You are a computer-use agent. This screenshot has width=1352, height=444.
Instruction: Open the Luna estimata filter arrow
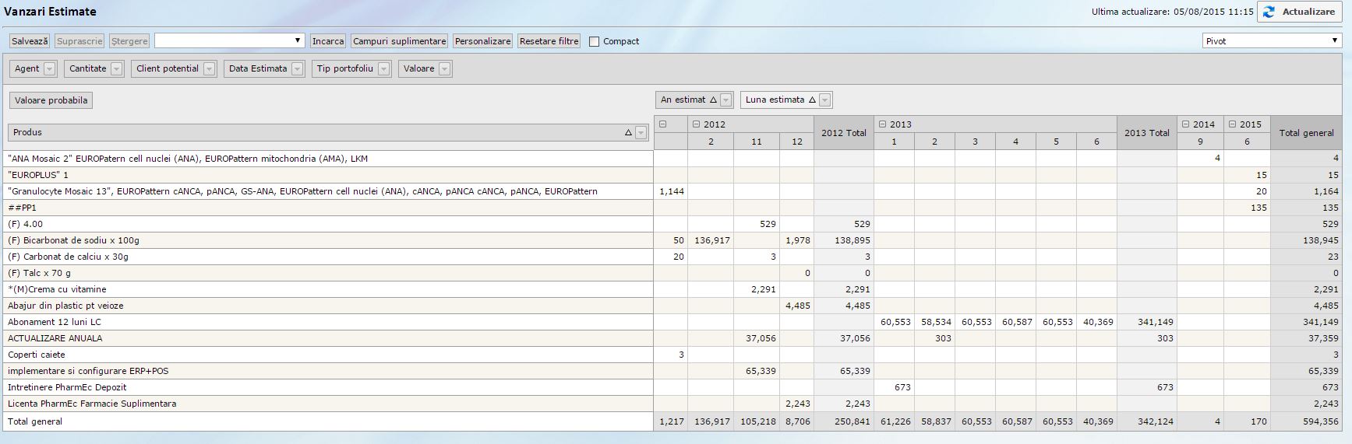click(825, 100)
